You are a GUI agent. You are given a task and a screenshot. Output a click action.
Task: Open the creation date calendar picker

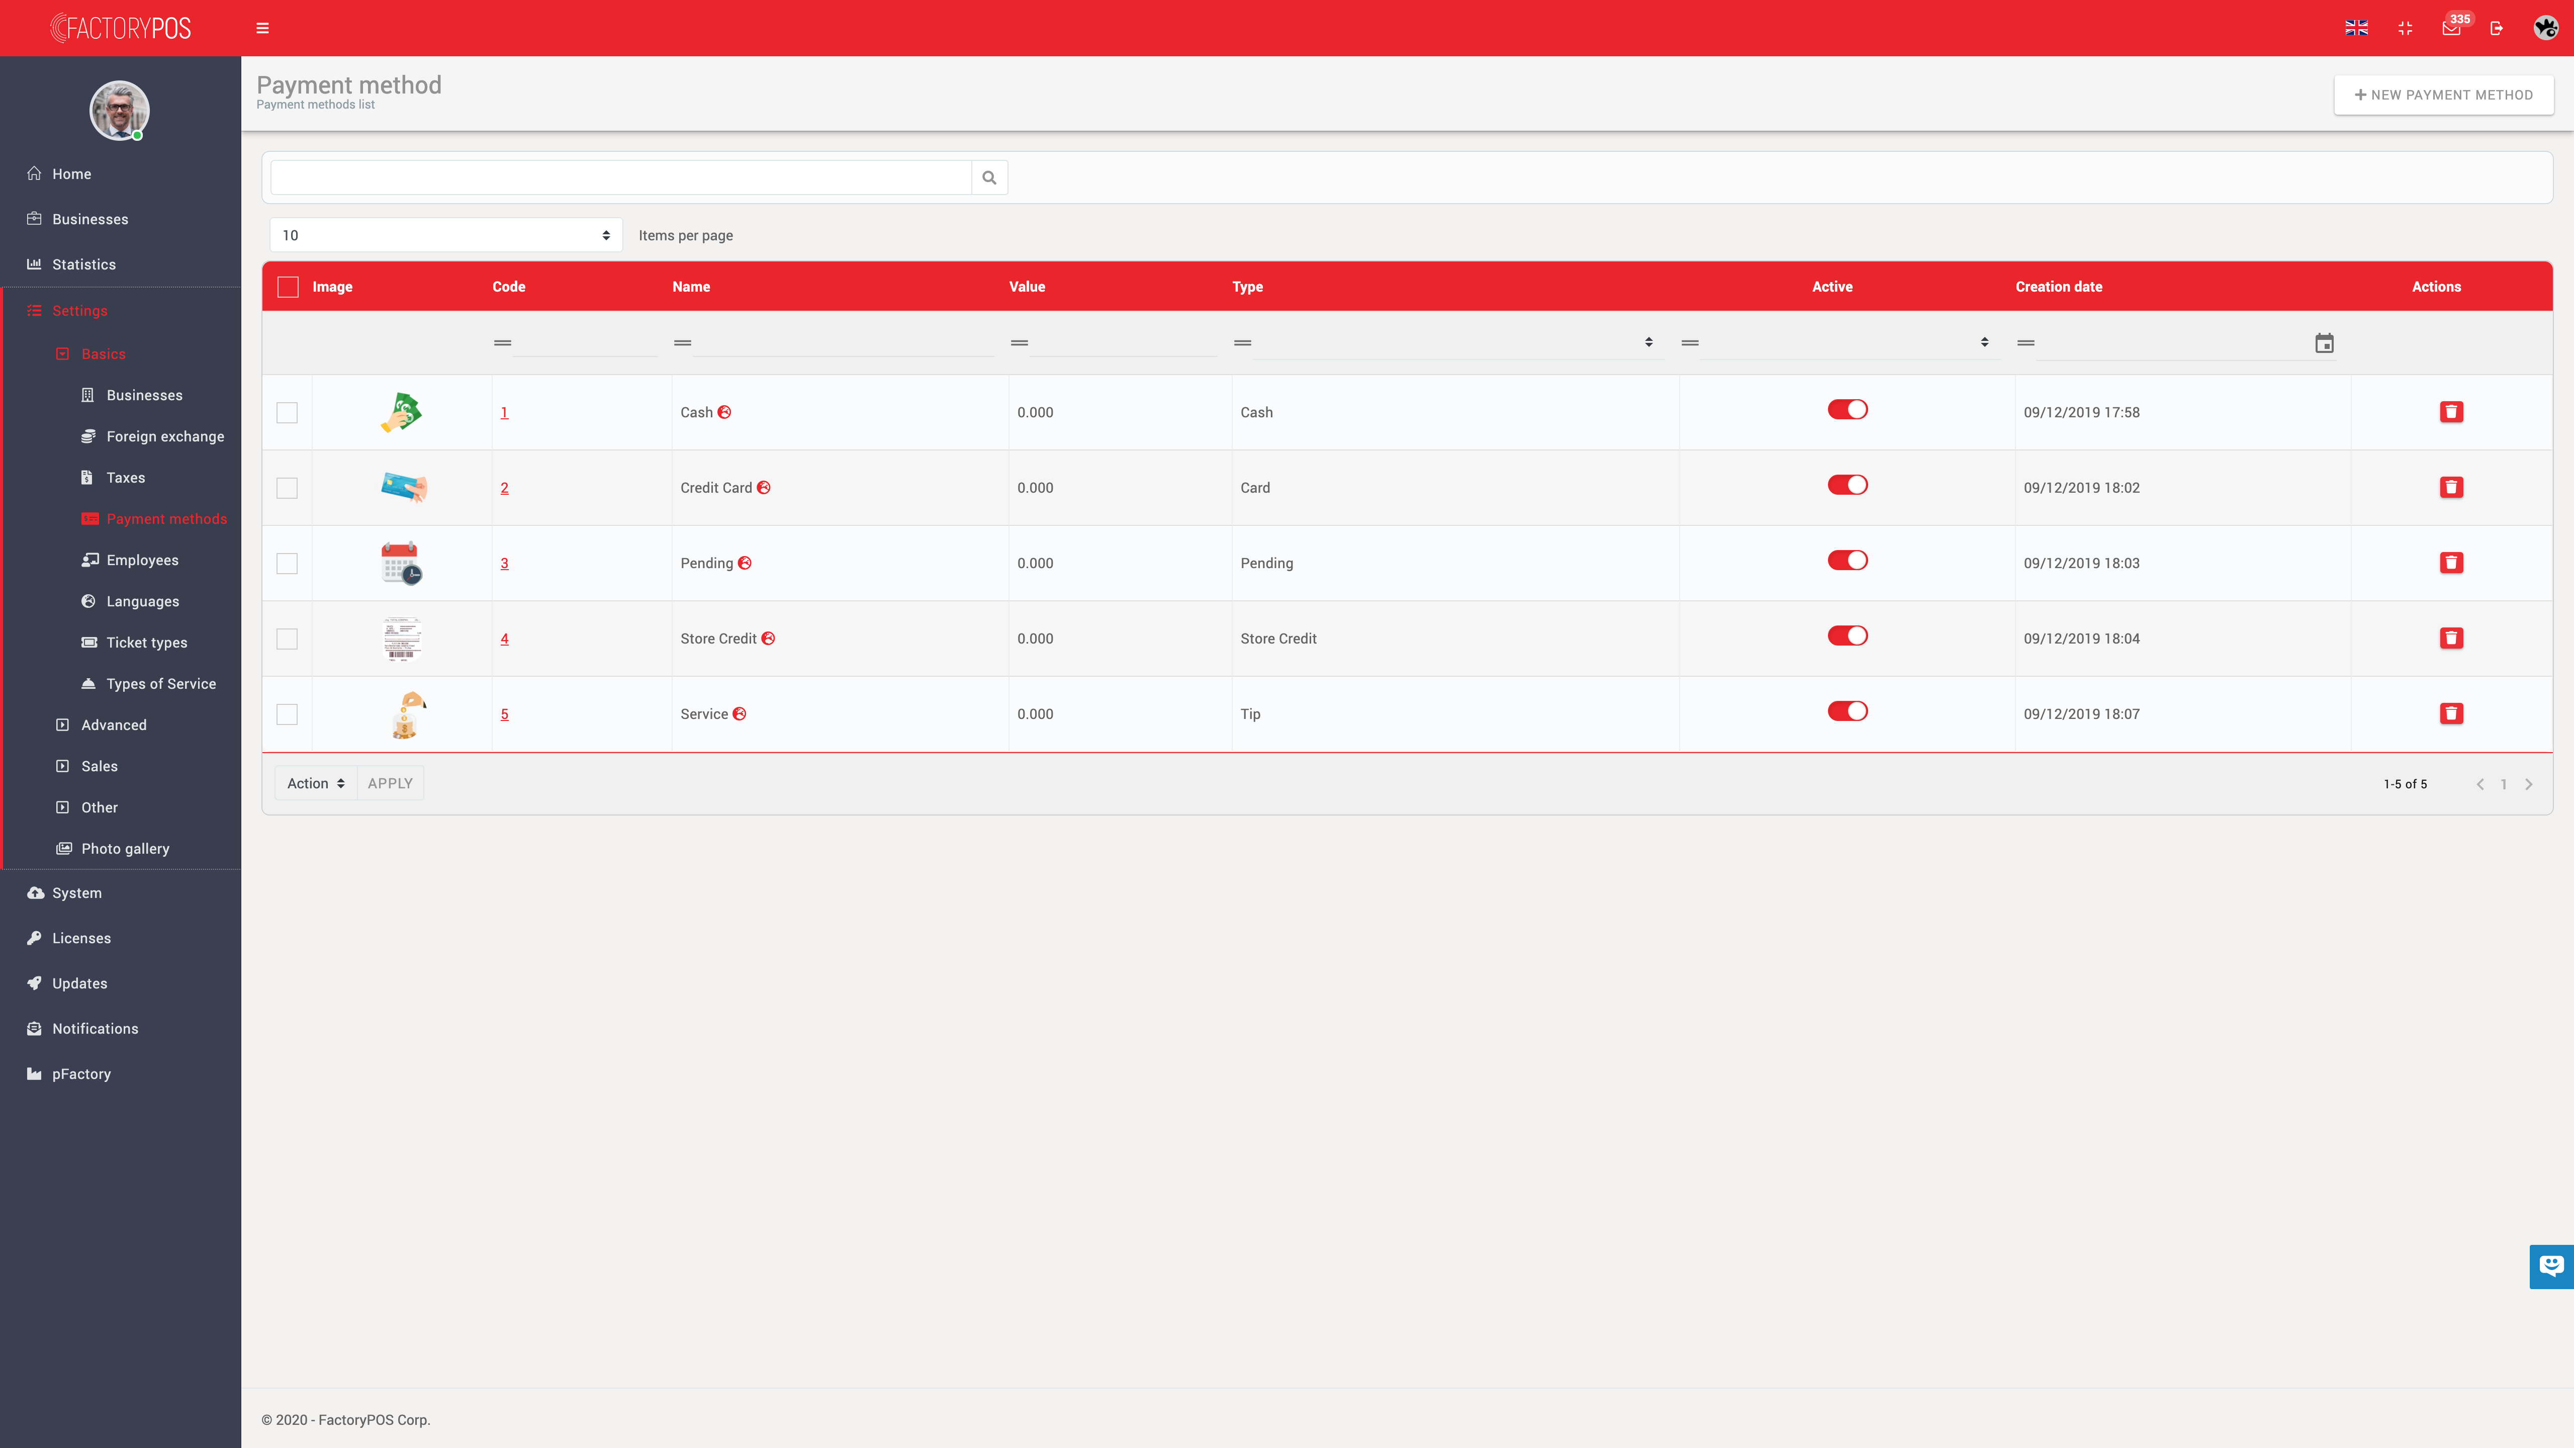pyautogui.click(x=2324, y=343)
